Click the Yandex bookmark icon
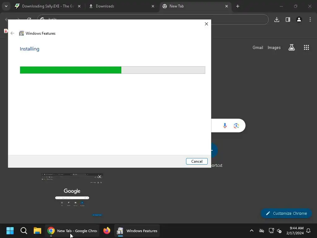This screenshot has width=317, height=238. click(x=6, y=31)
